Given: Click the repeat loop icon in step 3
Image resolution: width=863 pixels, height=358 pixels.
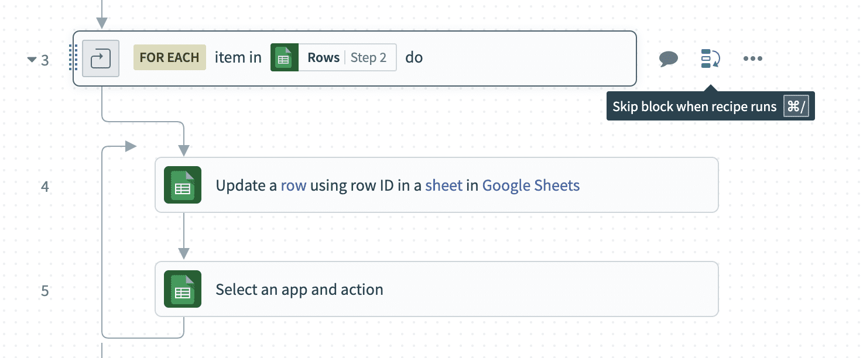Looking at the screenshot, I should (x=101, y=58).
